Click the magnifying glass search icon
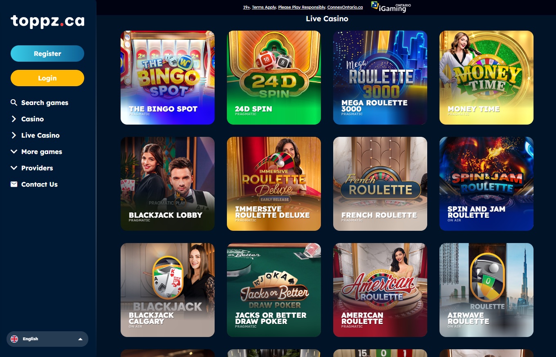556x357 pixels. [14, 103]
